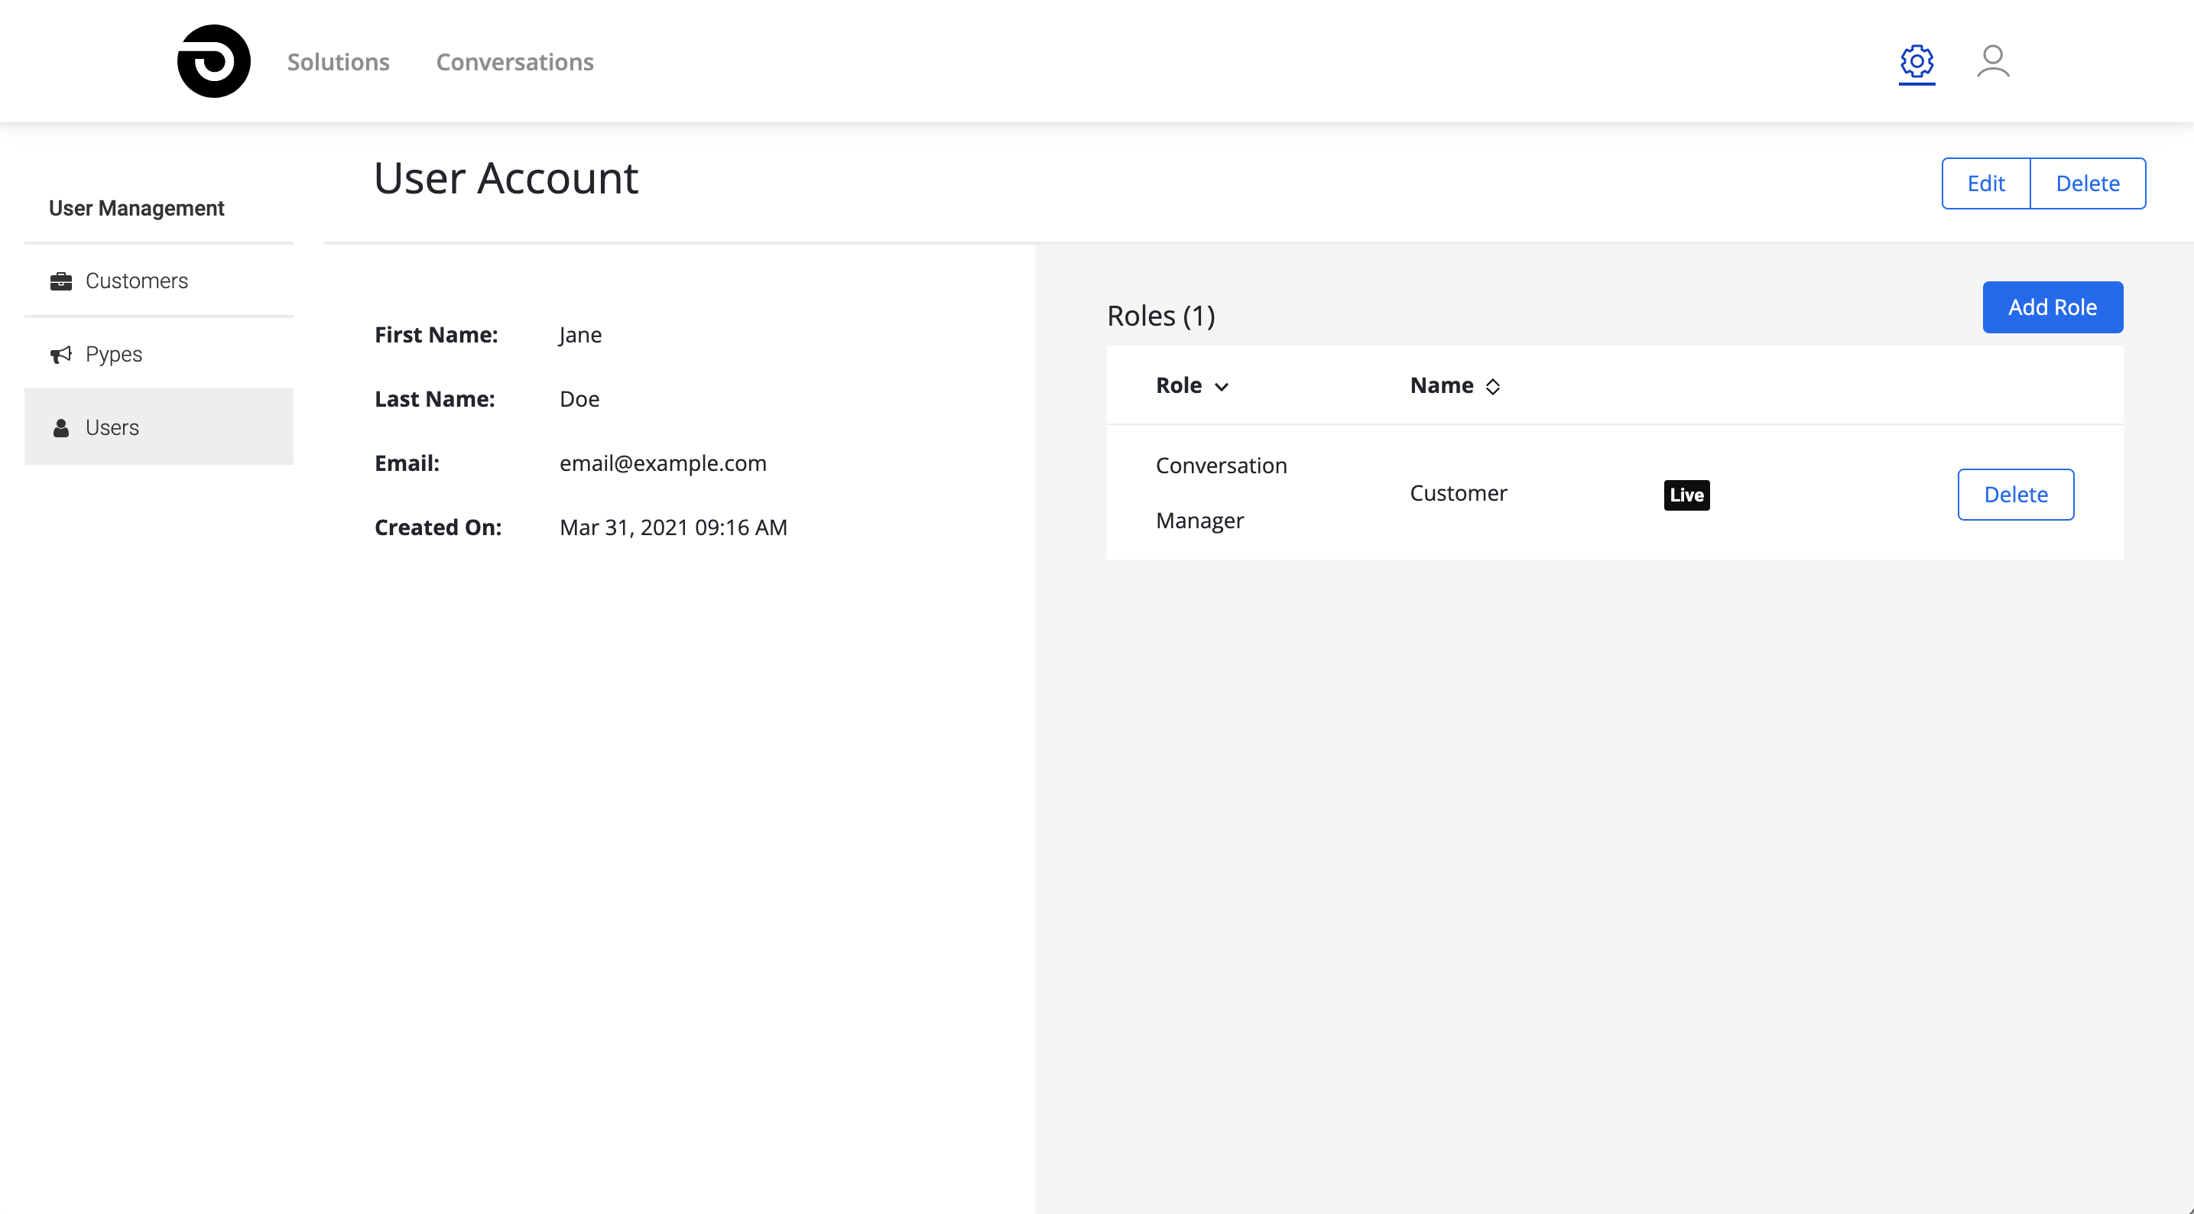Click the email@example.com value
This screenshot has height=1214, width=2194.
(663, 463)
